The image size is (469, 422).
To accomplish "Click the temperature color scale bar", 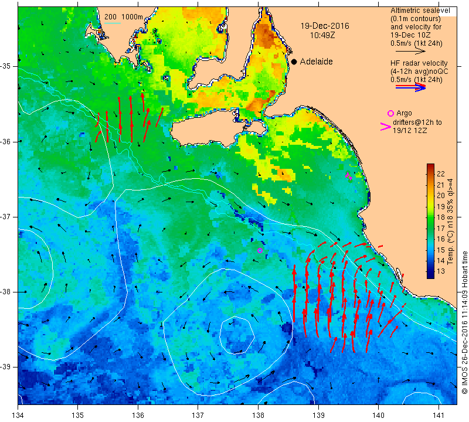I will click(x=430, y=221).
